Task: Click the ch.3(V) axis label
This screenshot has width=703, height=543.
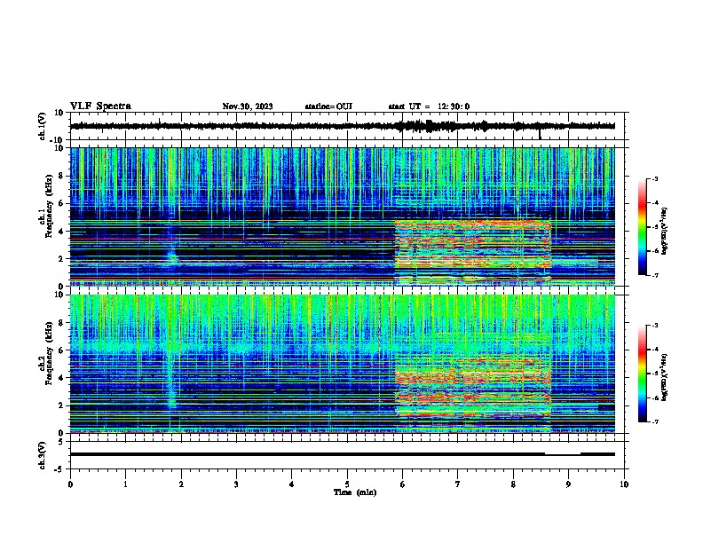Action: (x=43, y=455)
